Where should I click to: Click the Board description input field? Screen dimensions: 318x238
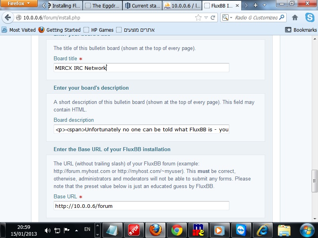(x=142, y=129)
